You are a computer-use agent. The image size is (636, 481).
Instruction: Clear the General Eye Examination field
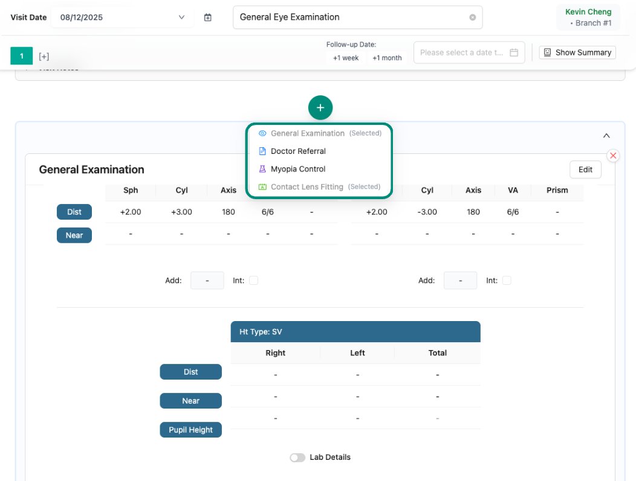[x=472, y=18]
